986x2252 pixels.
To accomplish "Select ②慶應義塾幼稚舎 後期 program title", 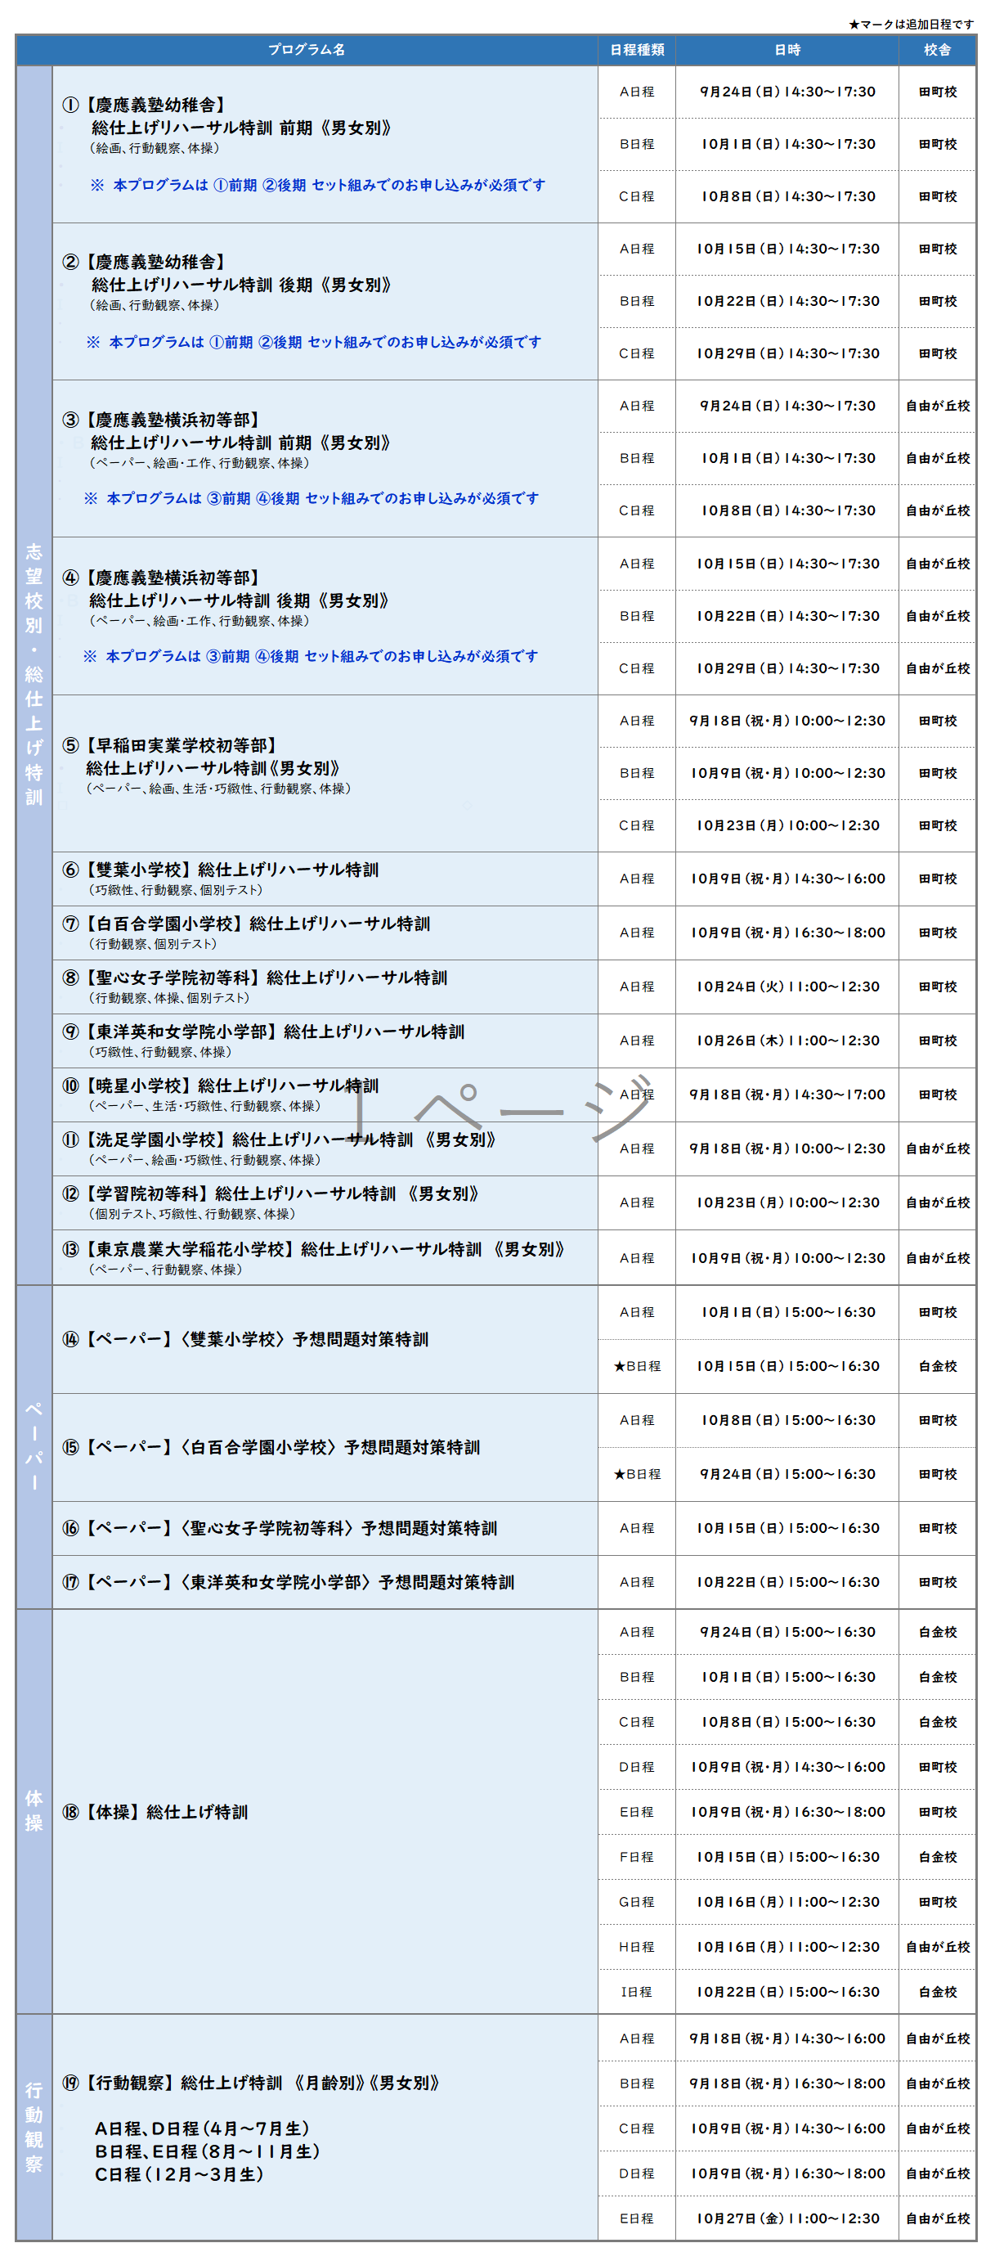I will click(x=227, y=274).
